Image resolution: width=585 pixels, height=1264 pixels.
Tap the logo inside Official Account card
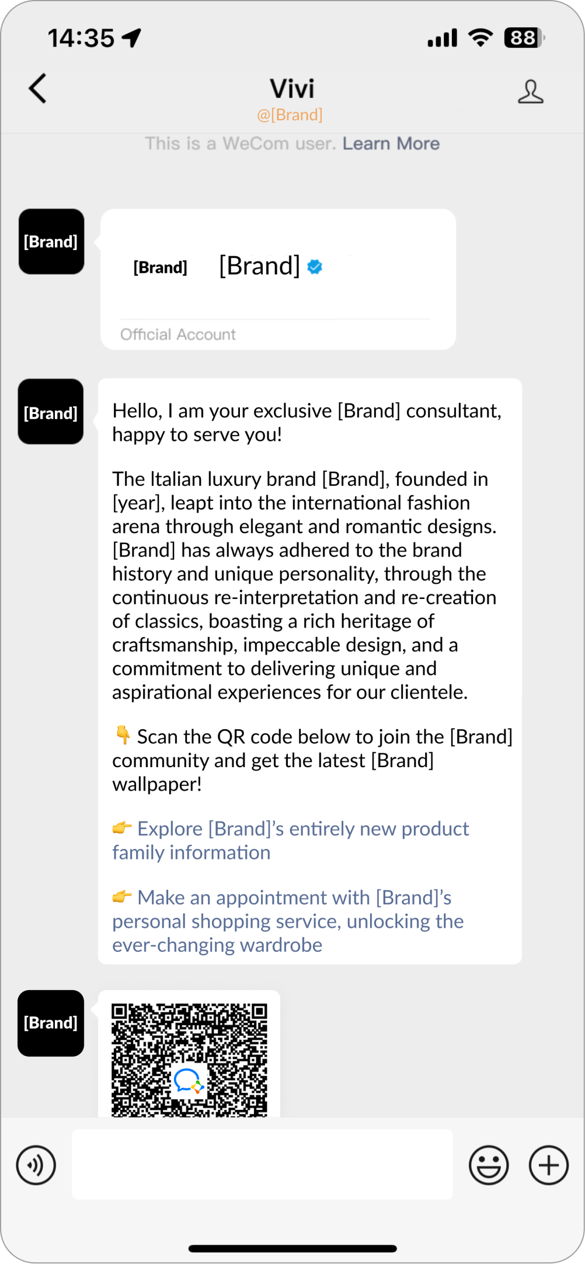coord(161,267)
